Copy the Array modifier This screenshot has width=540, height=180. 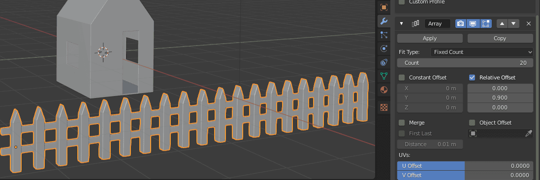[500, 38]
